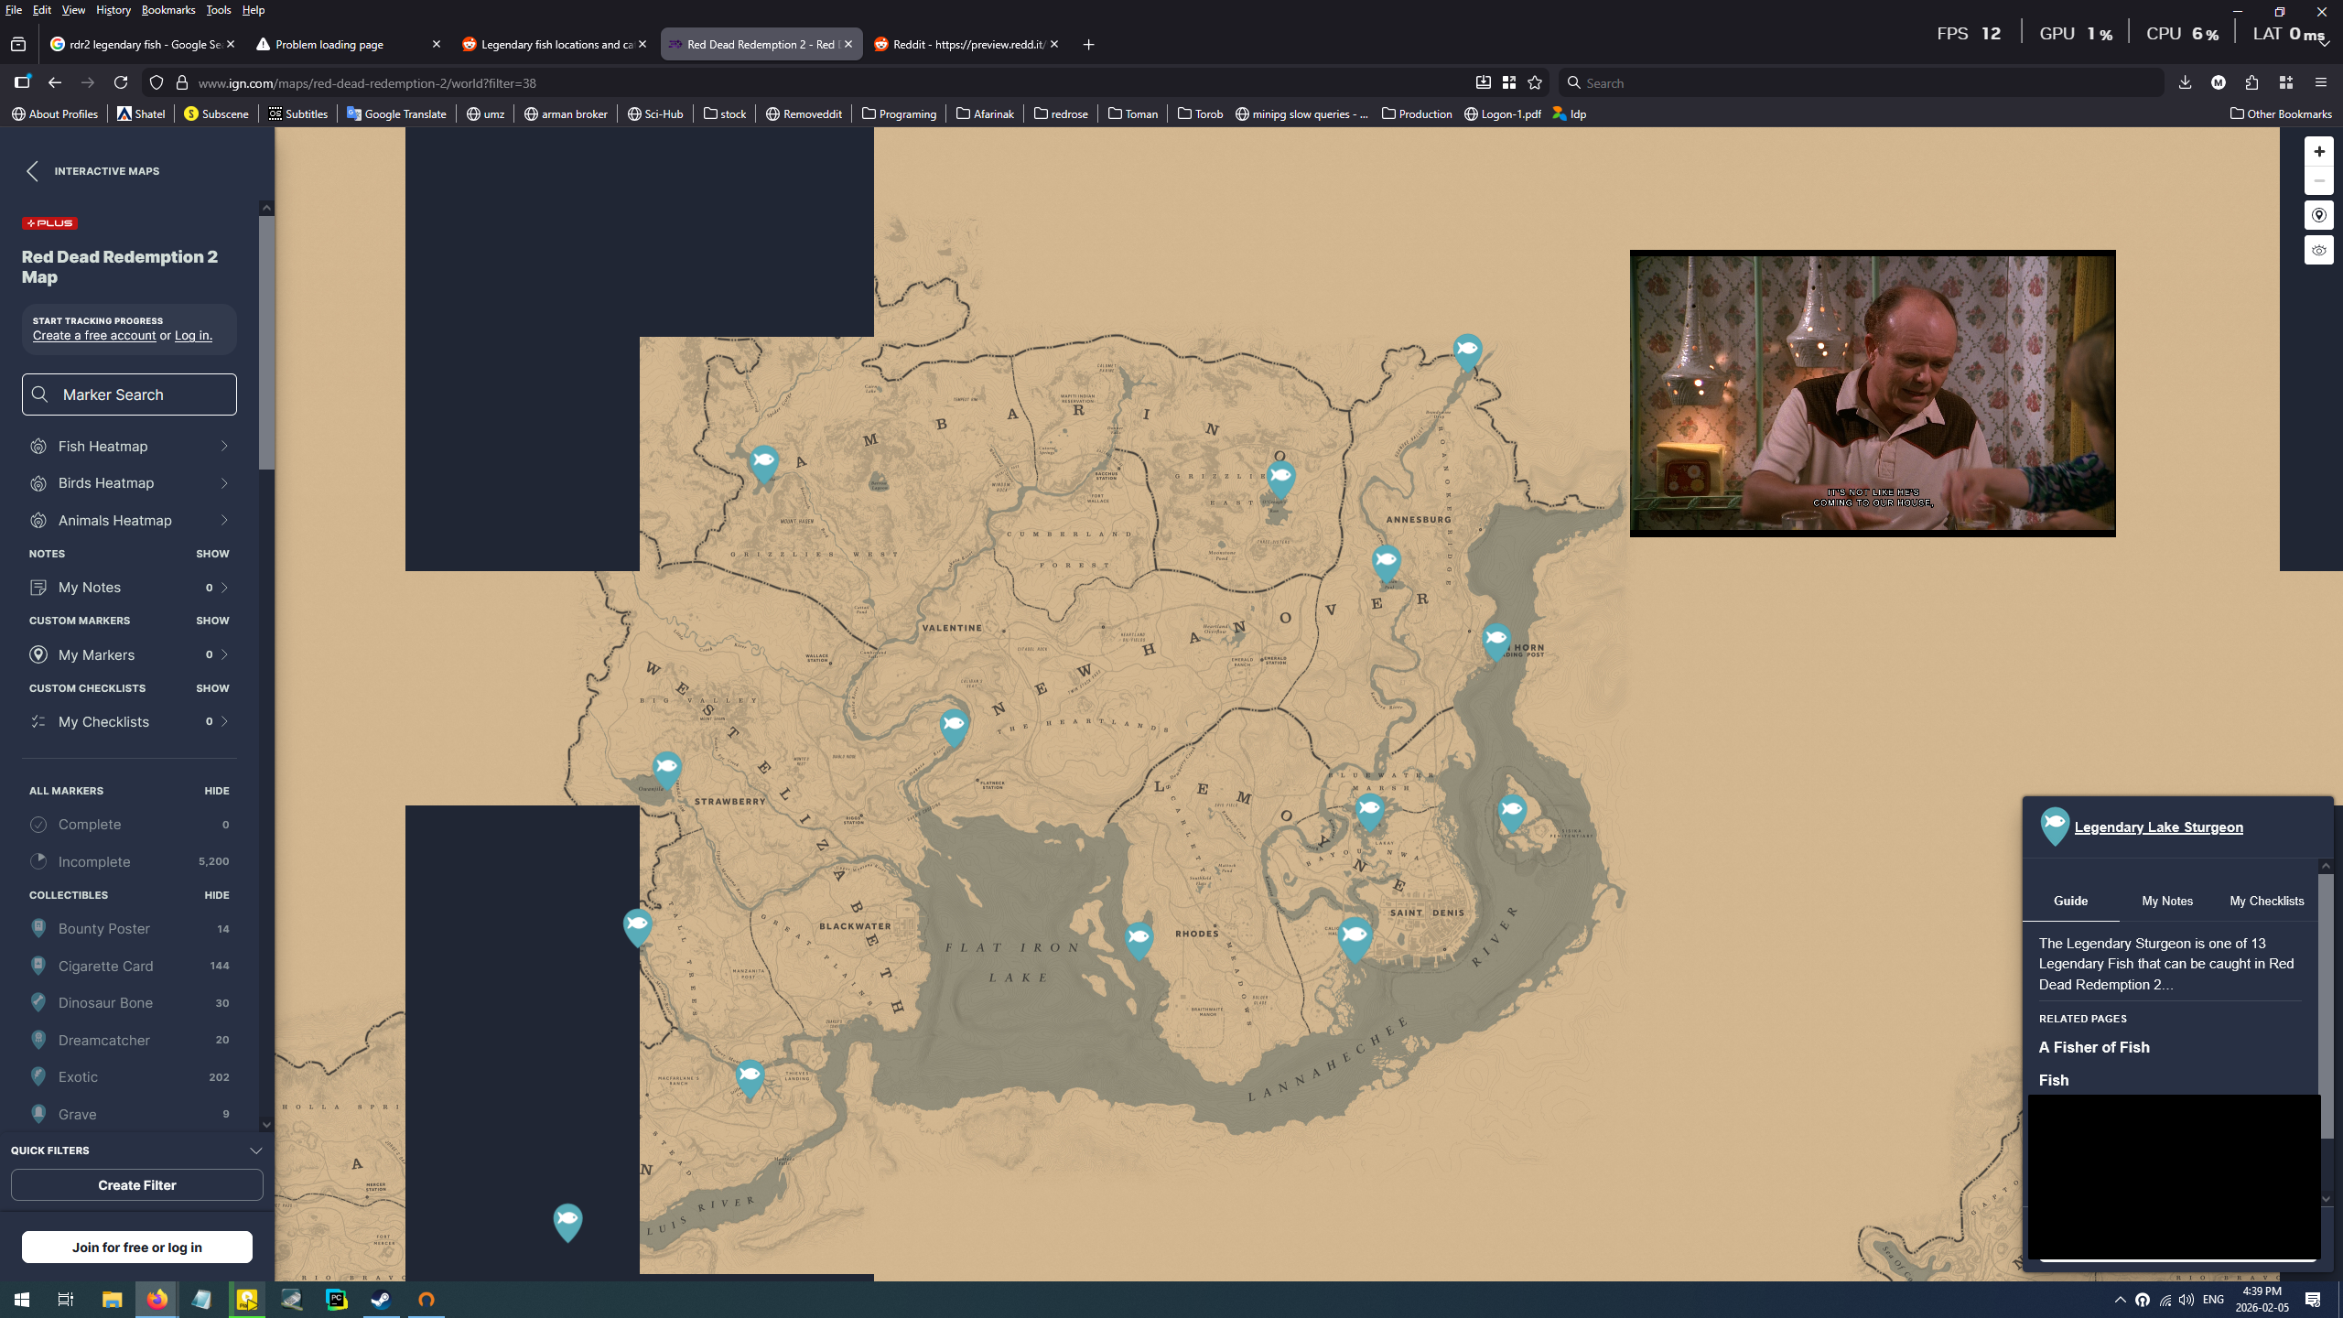Click the fish marker at Van Horn Trading Post
2343x1318 pixels.
(1495, 641)
